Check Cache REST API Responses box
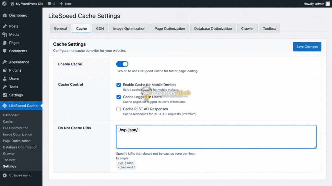The image size is (332, 186). tap(119, 109)
